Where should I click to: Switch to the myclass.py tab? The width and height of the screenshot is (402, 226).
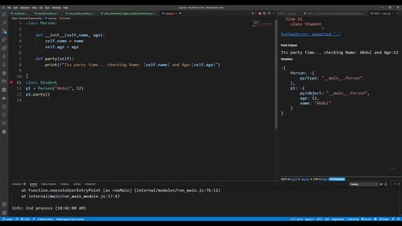click(x=19, y=13)
